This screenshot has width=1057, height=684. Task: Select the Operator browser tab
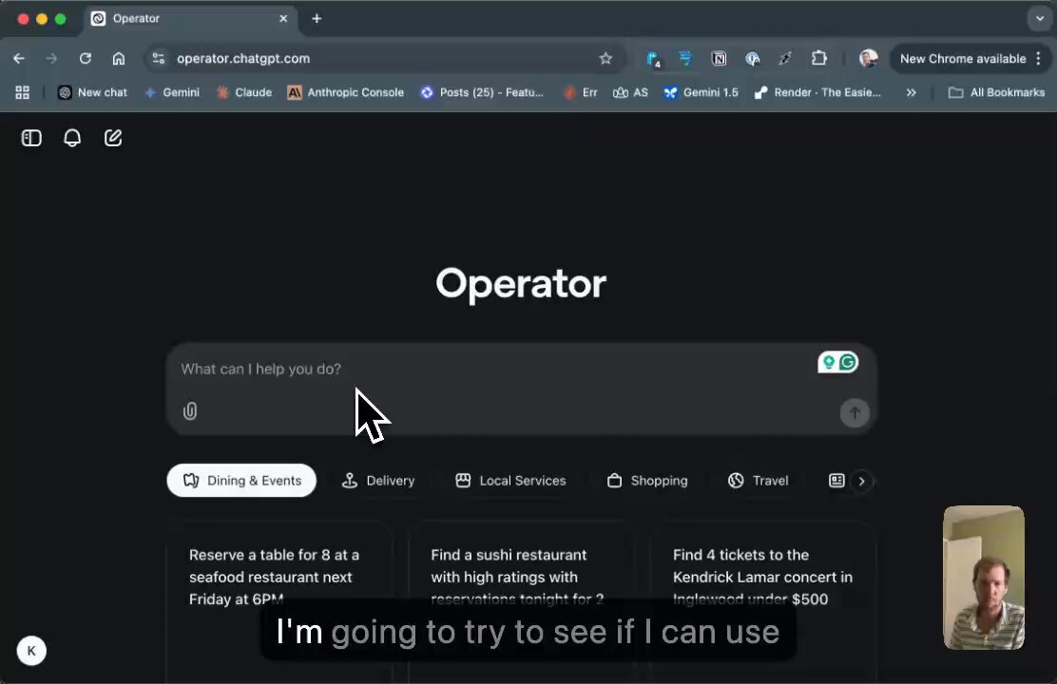pos(190,19)
